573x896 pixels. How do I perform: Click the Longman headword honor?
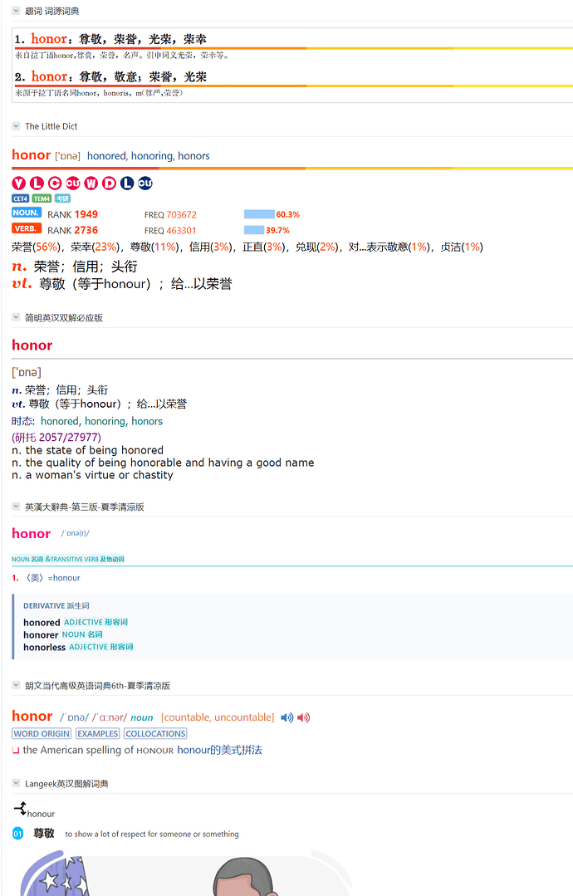pyautogui.click(x=32, y=716)
